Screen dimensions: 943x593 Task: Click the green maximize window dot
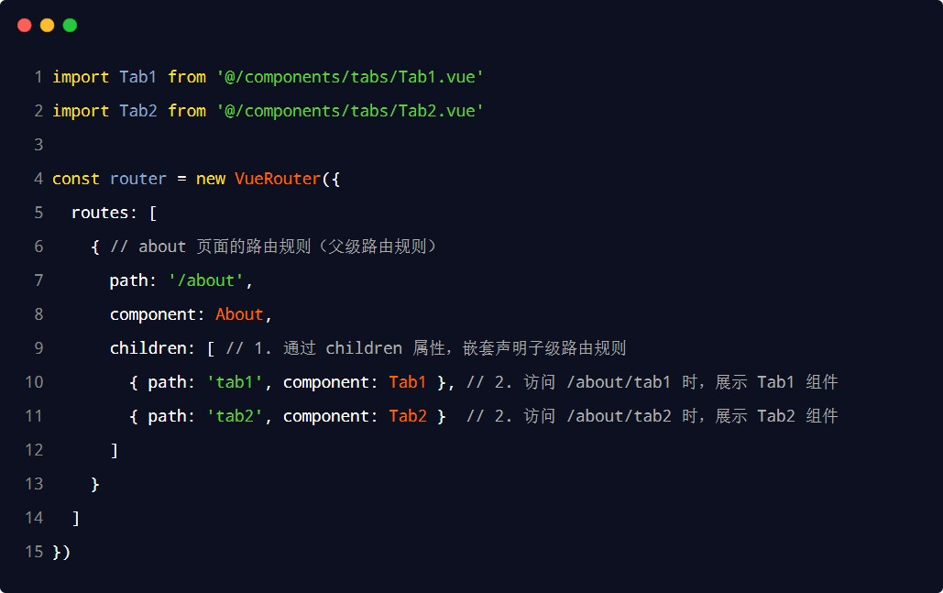[70, 26]
